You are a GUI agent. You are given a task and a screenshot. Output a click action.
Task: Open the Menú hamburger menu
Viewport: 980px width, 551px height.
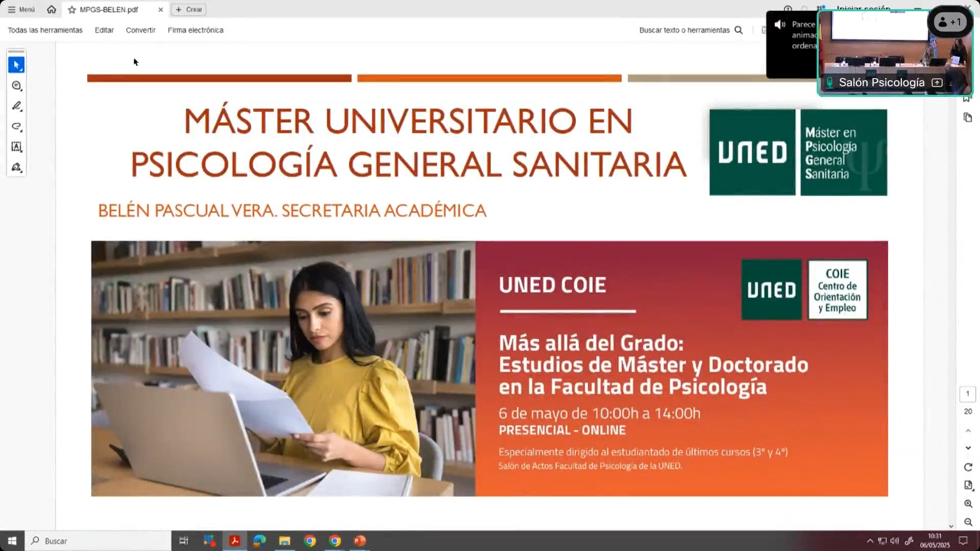tap(21, 9)
